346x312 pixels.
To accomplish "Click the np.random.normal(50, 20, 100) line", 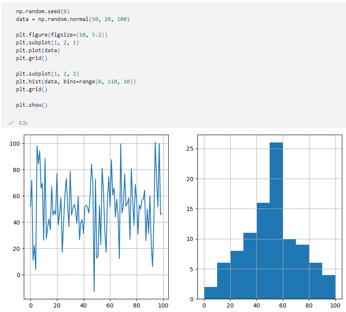I will (x=73, y=19).
